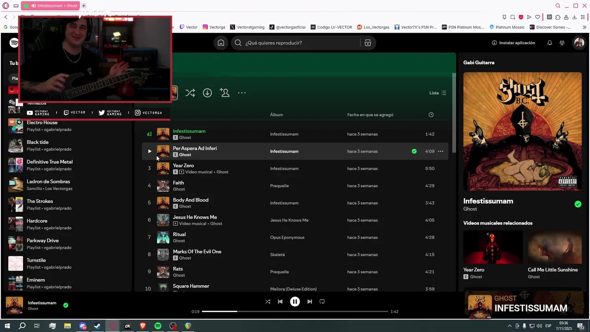
Task: Skip to the next track
Action: pyautogui.click(x=310, y=302)
